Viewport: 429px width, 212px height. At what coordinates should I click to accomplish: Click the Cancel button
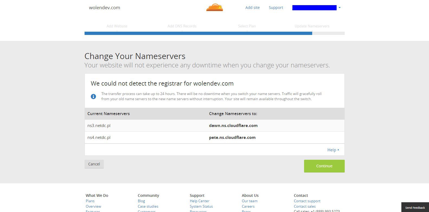click(x=94, y=164)
